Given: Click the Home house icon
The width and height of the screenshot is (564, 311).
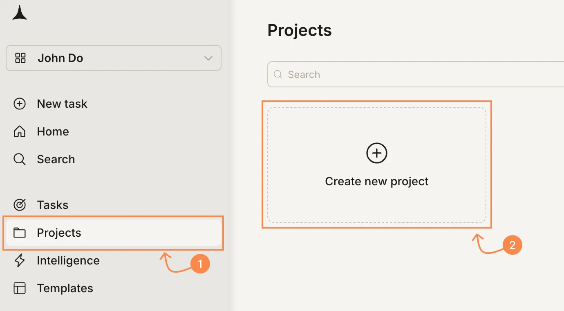Looking at the screenshot, I should point(20,131).
